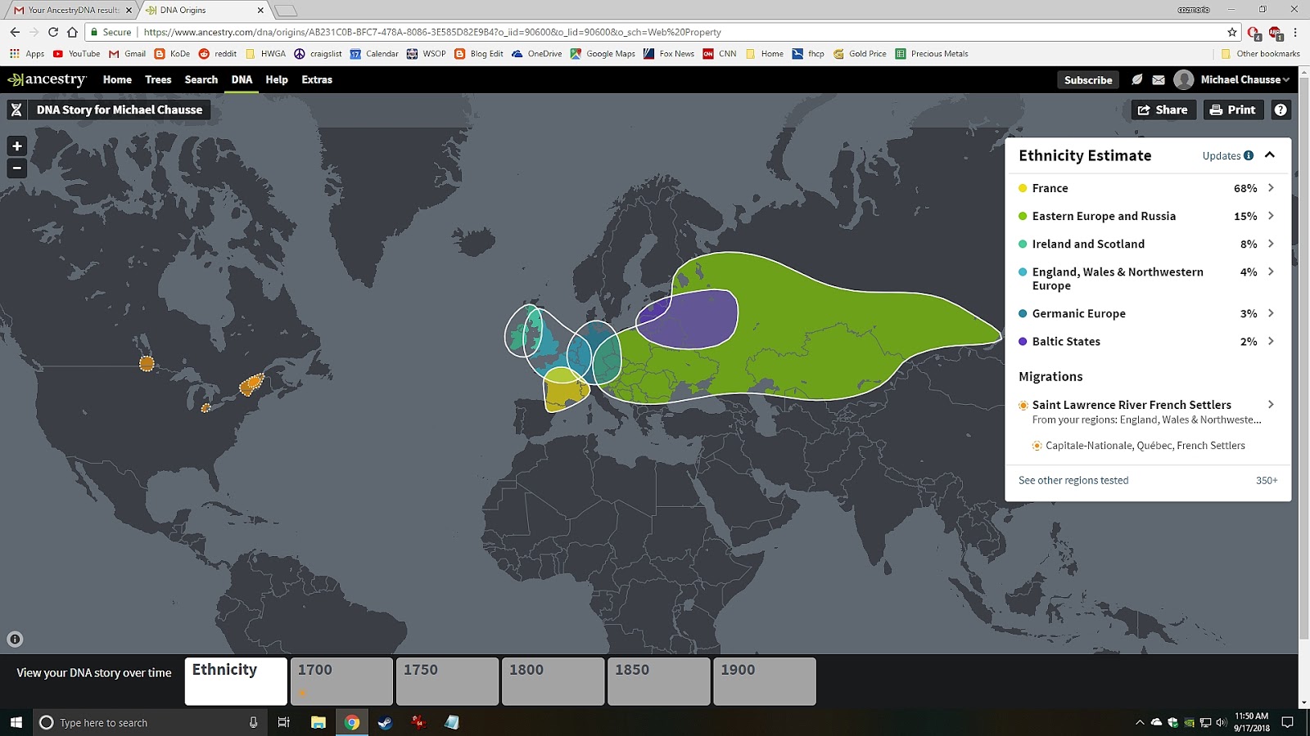Click the Chrome taskbar icon
The width and height of the screenshot is (1310, 736).
coord(352,722)
